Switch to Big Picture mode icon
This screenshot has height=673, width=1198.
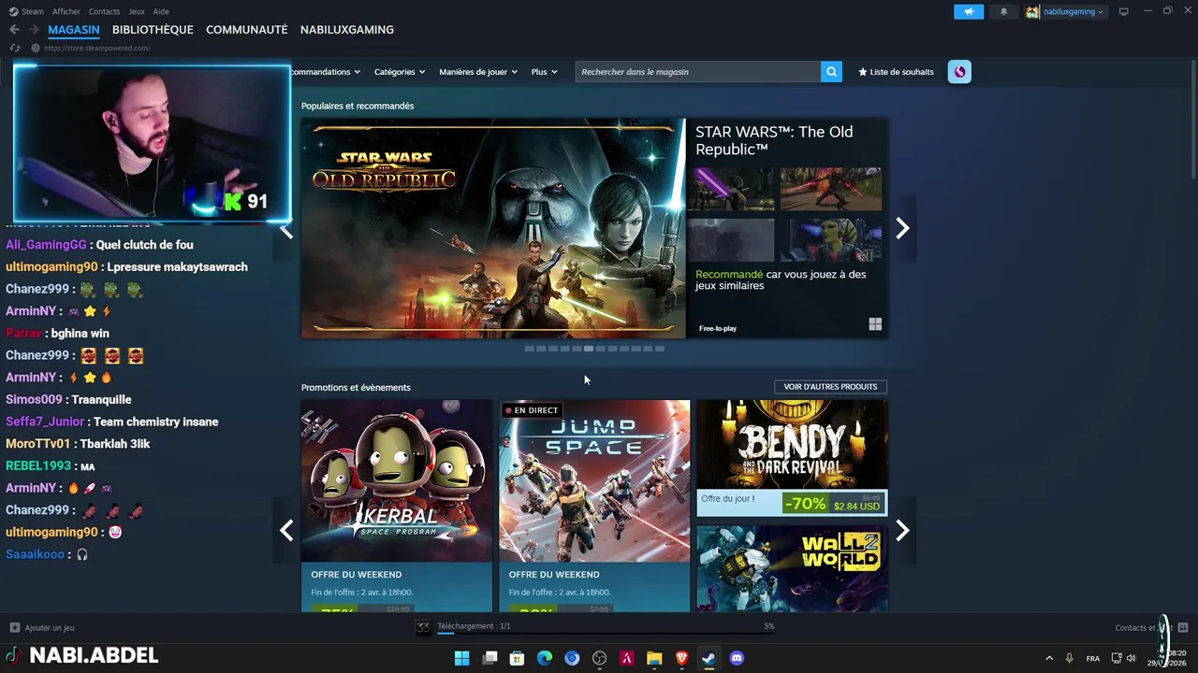(1124, 11)
